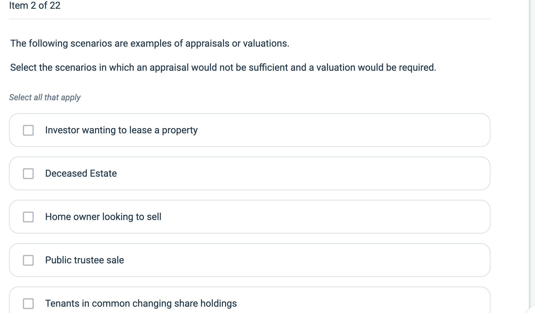Click the Select all that apply label

coord(45,97)
